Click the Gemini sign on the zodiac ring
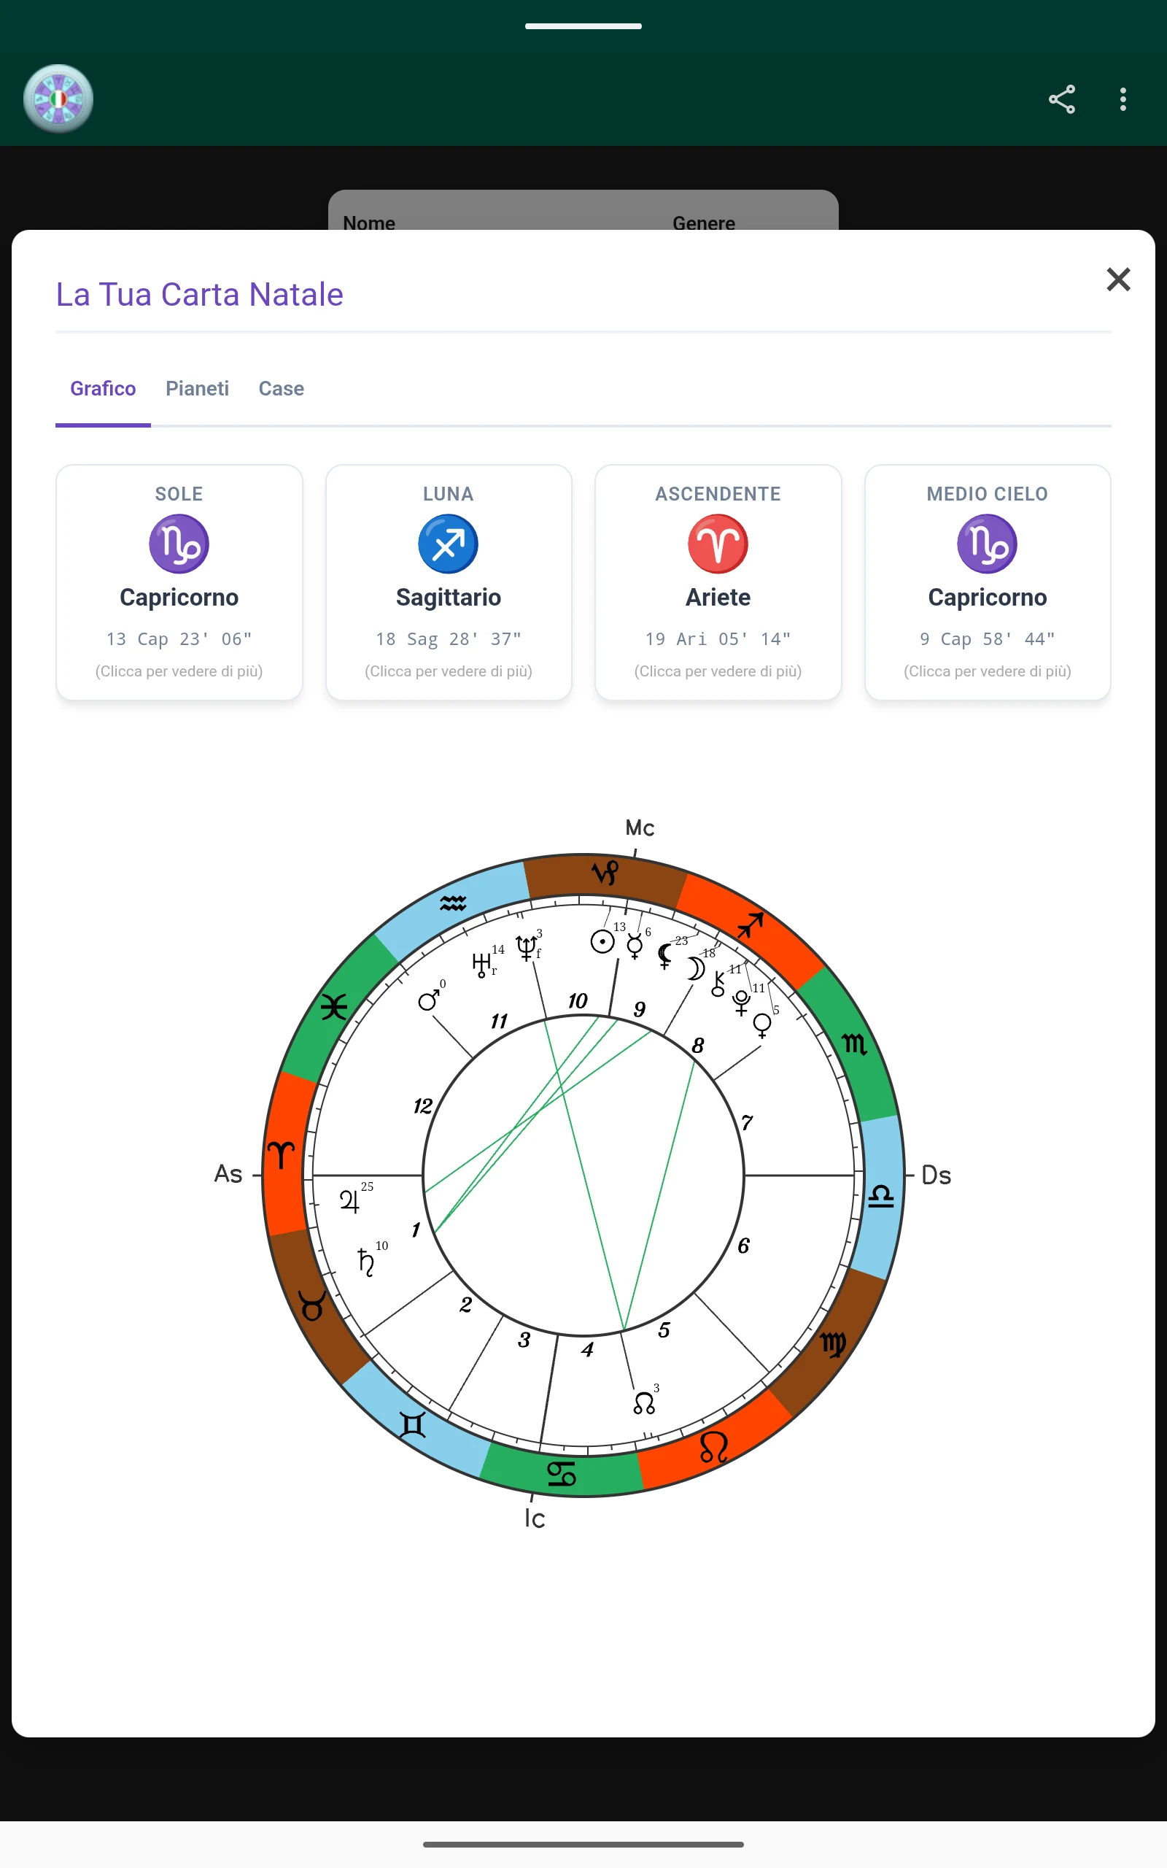1167x1868 pixels. (x=413, y=1424)
